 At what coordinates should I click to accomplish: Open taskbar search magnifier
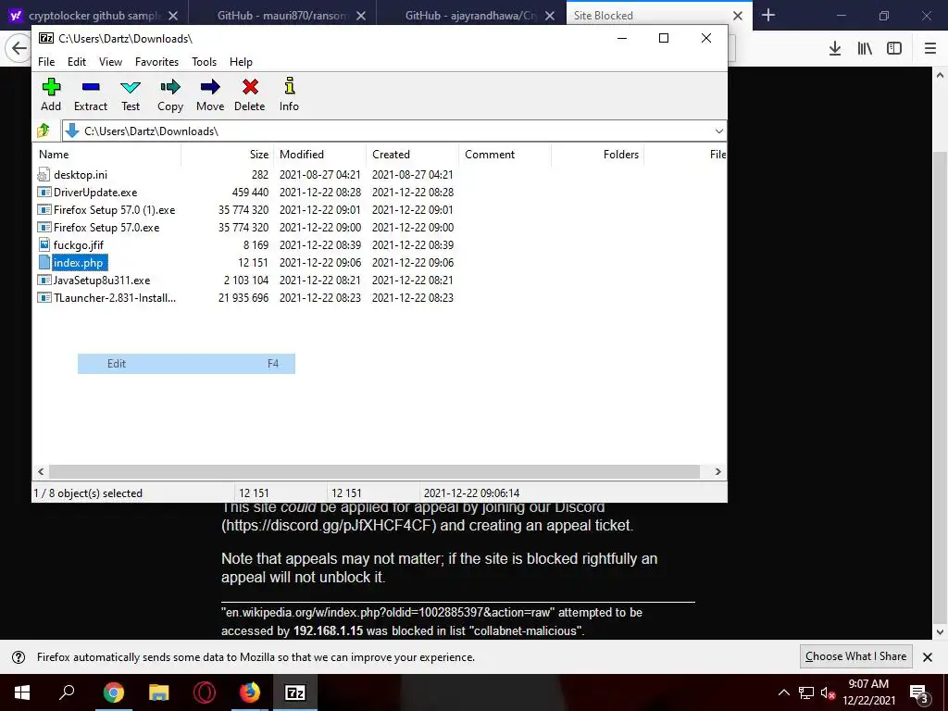[x=67, y=692]
